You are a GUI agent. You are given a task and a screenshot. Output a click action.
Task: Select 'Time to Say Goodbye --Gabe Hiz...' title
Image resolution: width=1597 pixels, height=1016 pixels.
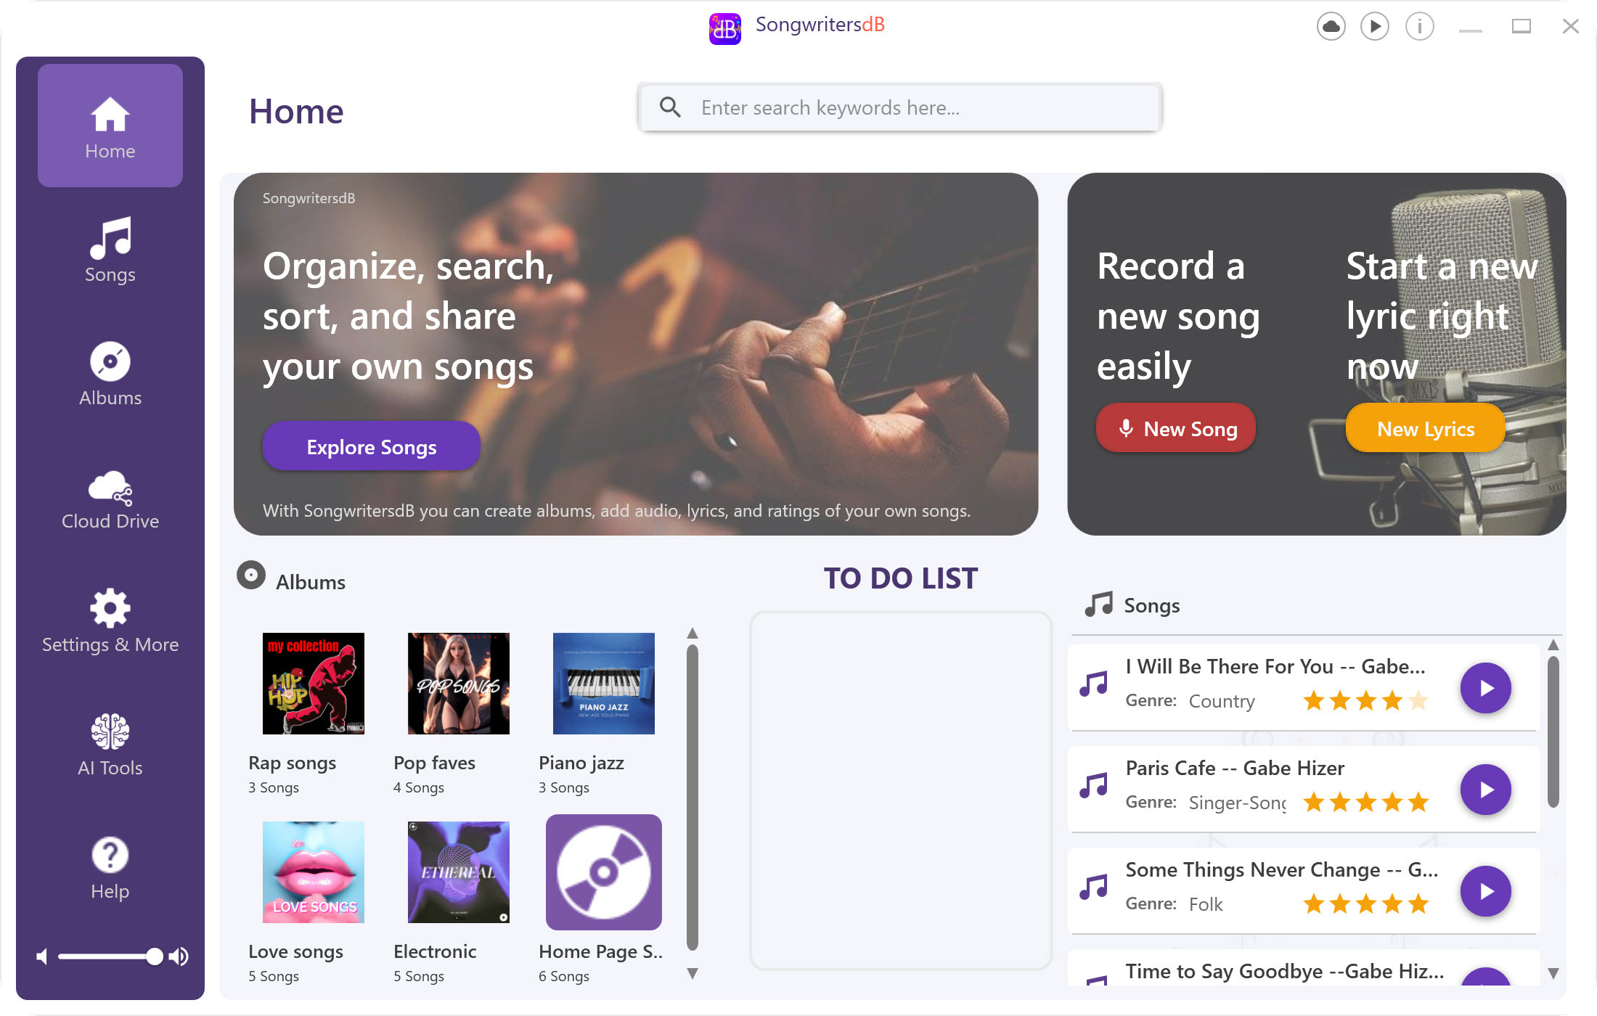tap(1285, 971)
